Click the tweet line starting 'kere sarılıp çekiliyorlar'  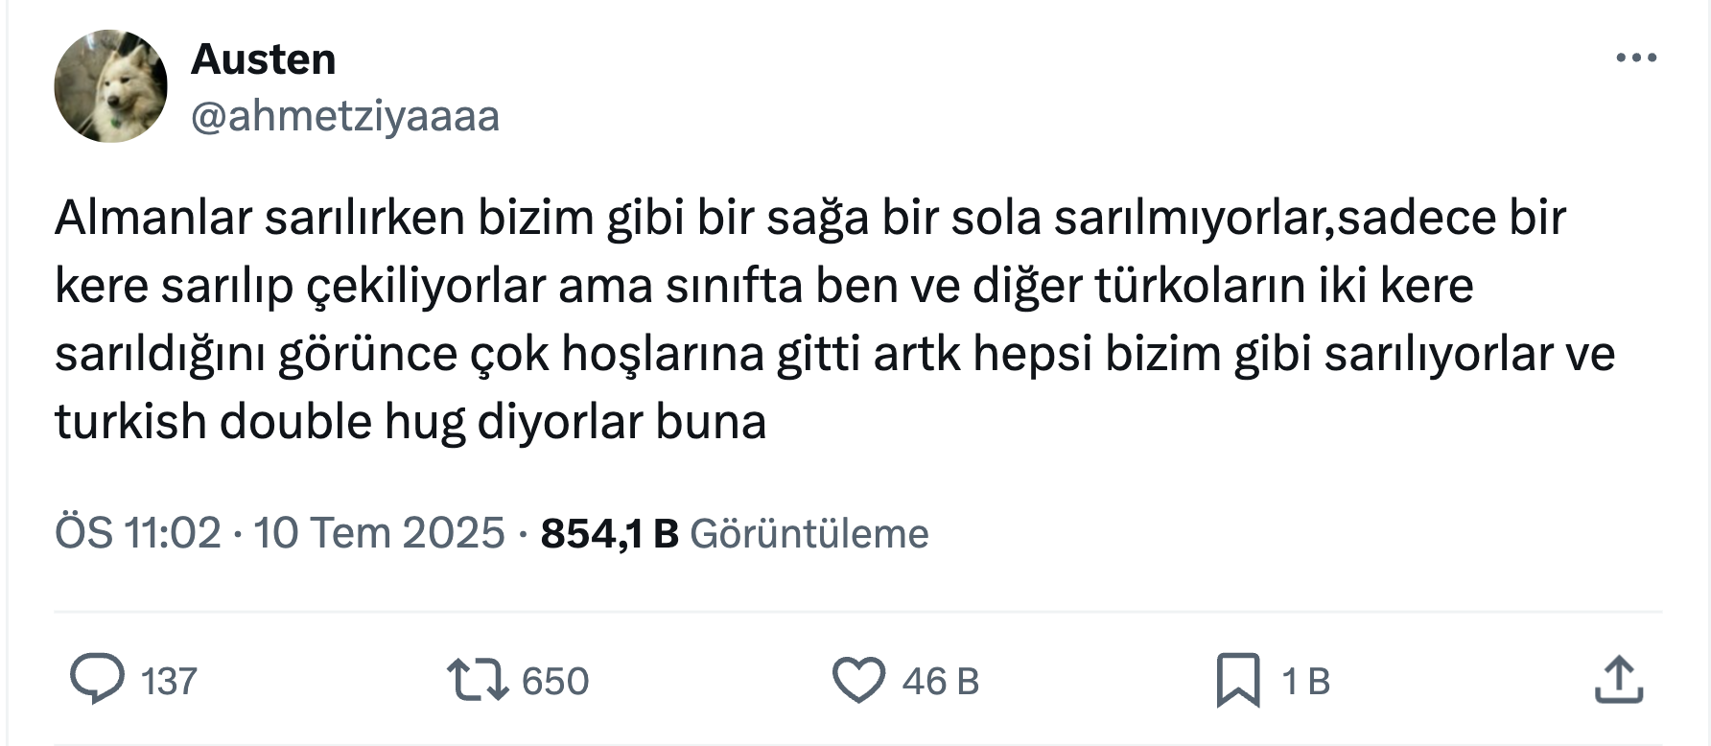(x=764, y=287)
